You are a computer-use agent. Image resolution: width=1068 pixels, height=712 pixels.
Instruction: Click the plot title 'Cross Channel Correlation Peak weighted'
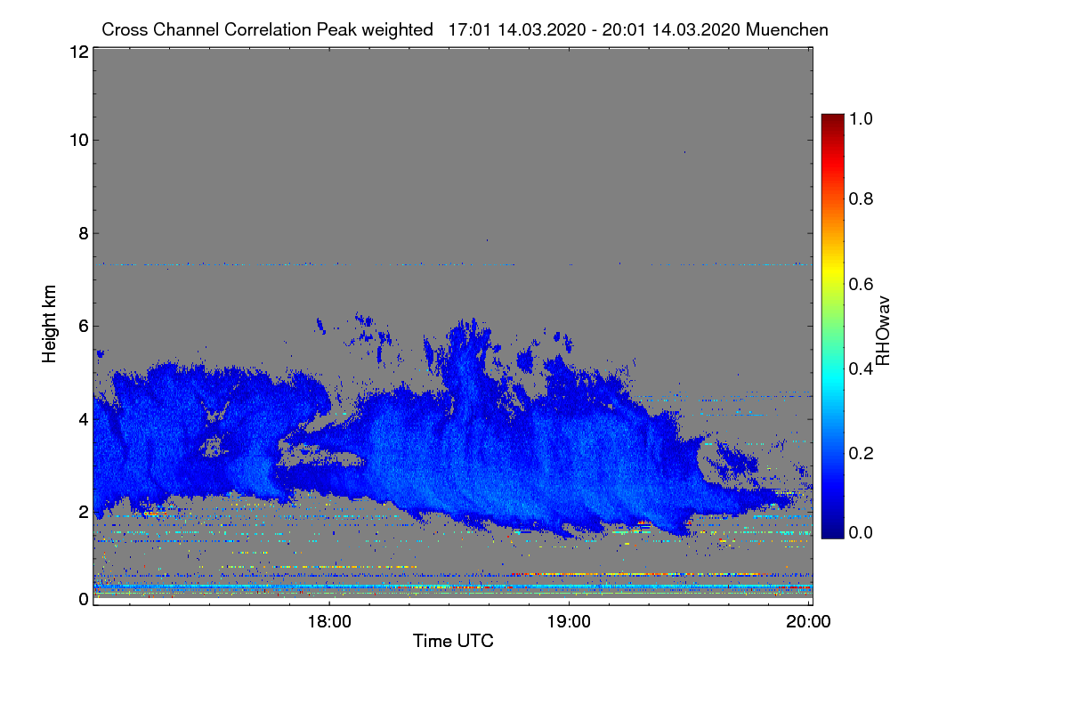coord(269,29)
